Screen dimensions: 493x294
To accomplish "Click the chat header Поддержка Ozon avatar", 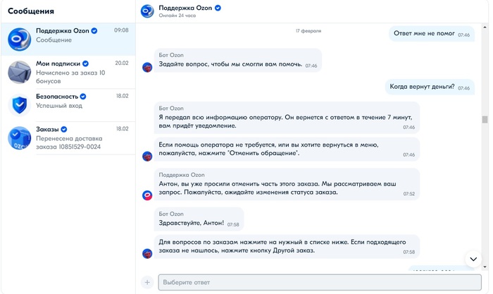I will (x=147, y=11).
